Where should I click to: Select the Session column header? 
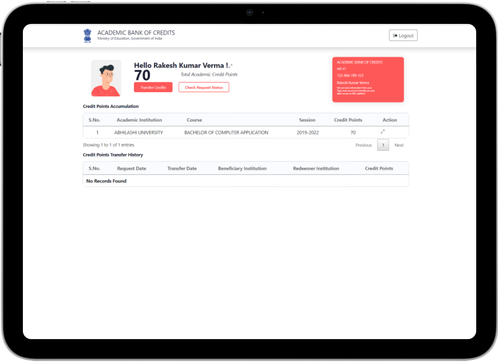[307, 120]
